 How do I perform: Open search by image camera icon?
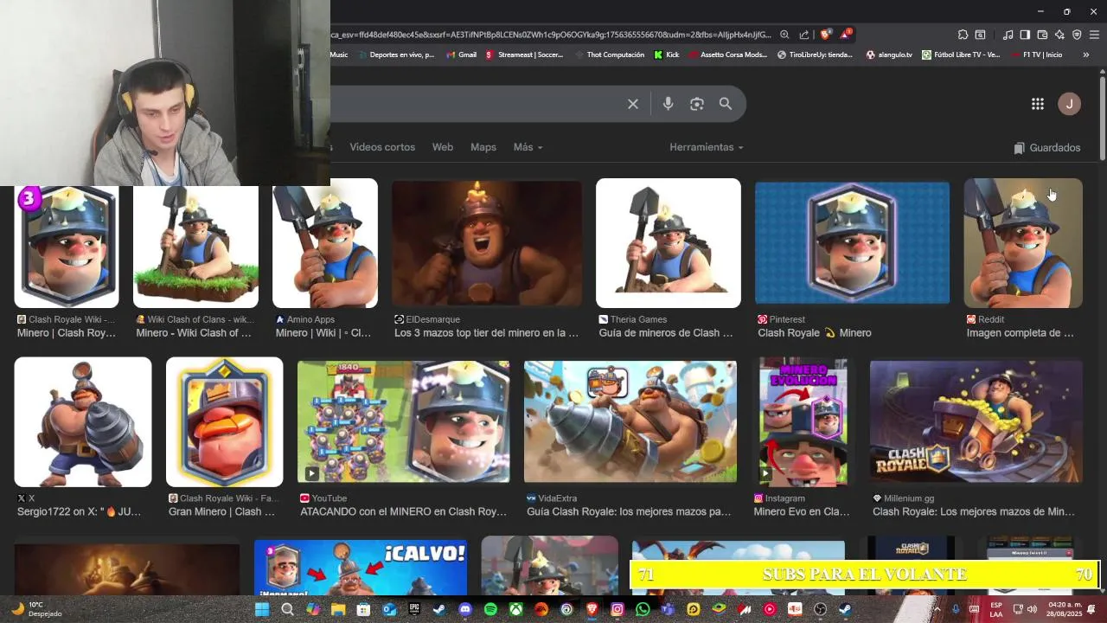(x=697, y=104)
